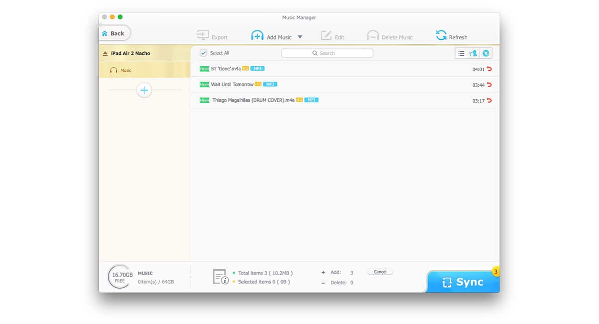Click the Add Music headphone icon
Image resolution: width=599 pixels, height=324 pixels.
pos(257,36)
